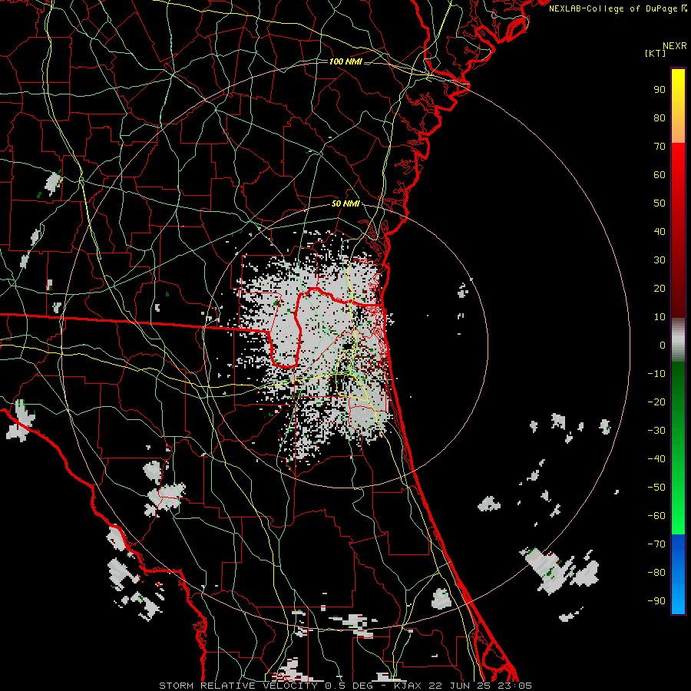Screen dimensions: 691x691
Task: Click the [KT] units label
Action: coord(656,53)
